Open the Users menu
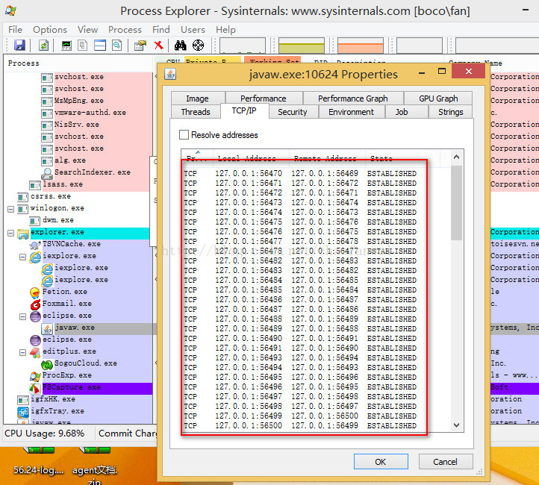This screenshot has width=539, height=485. coord(193,30)
